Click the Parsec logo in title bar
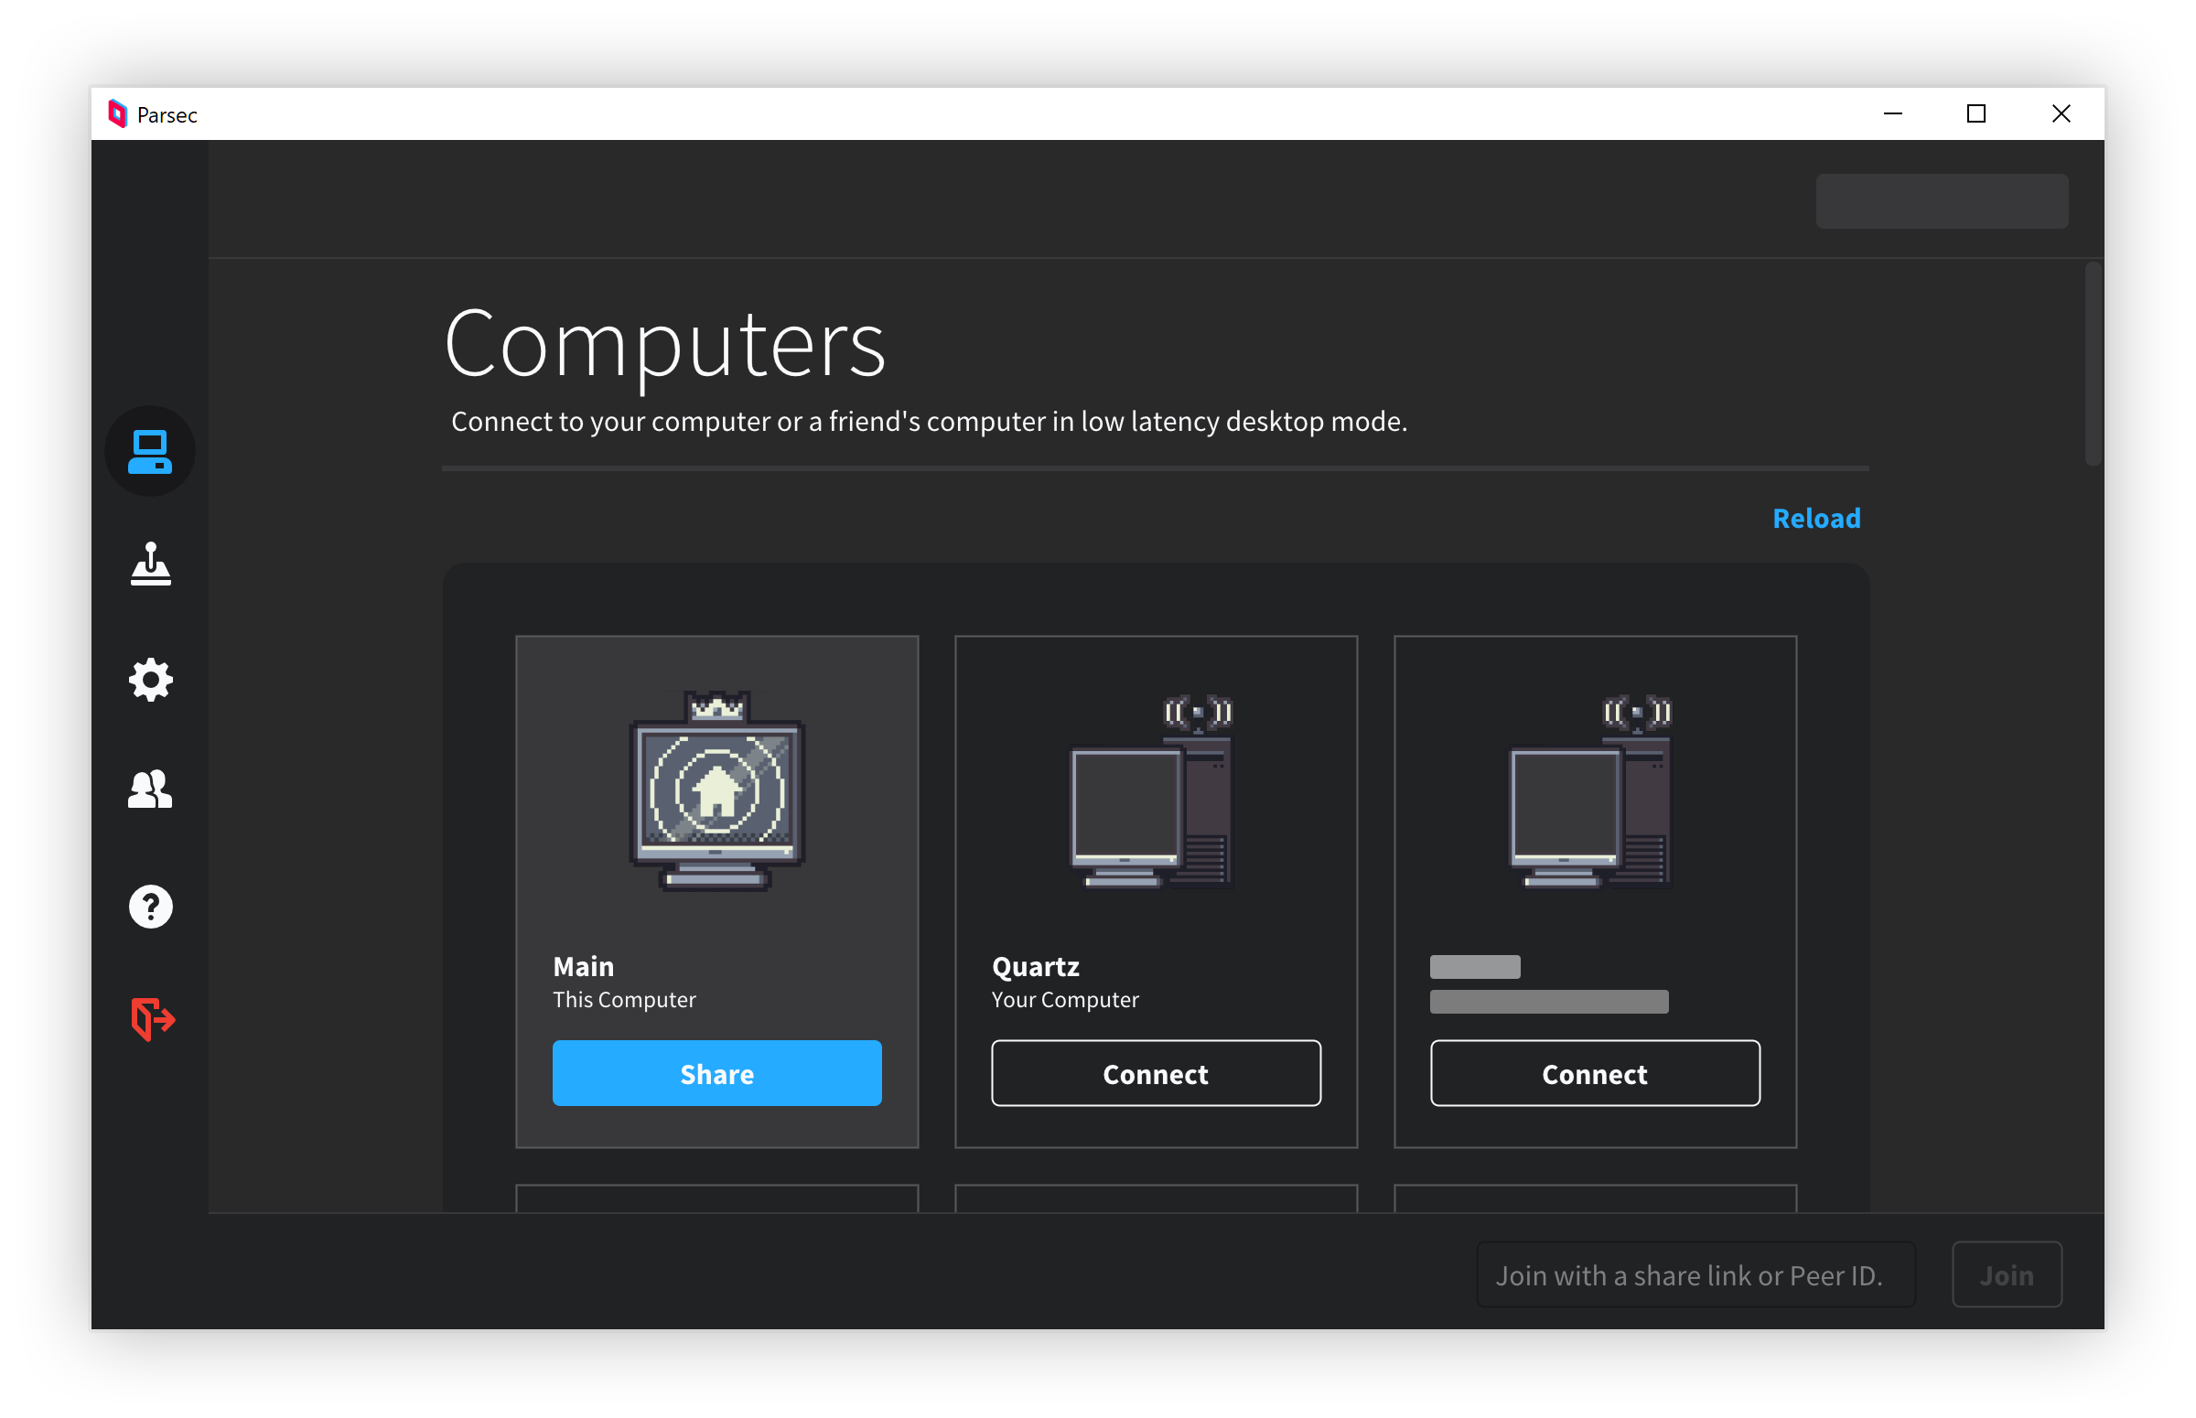 click(x=117, y=113)
